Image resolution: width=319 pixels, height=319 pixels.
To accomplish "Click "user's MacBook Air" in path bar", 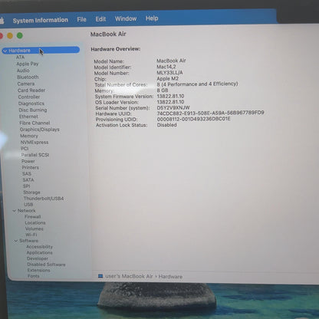I will click(129, 276).
